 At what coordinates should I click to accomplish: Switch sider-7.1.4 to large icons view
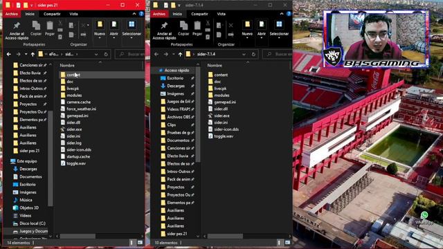pos(288,243)
